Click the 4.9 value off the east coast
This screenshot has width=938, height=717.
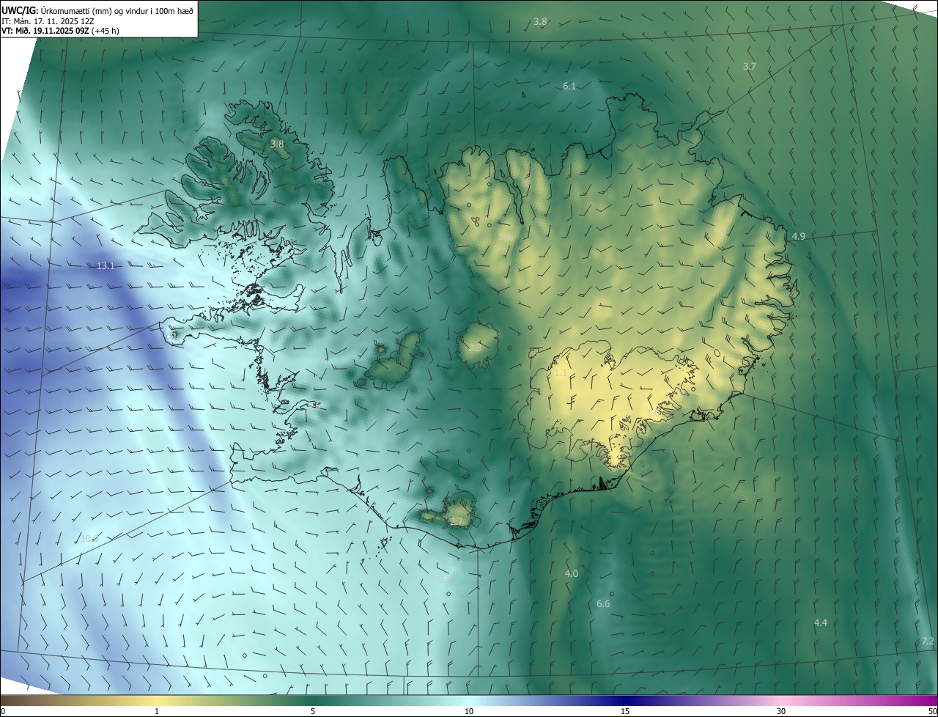point(798,237)
